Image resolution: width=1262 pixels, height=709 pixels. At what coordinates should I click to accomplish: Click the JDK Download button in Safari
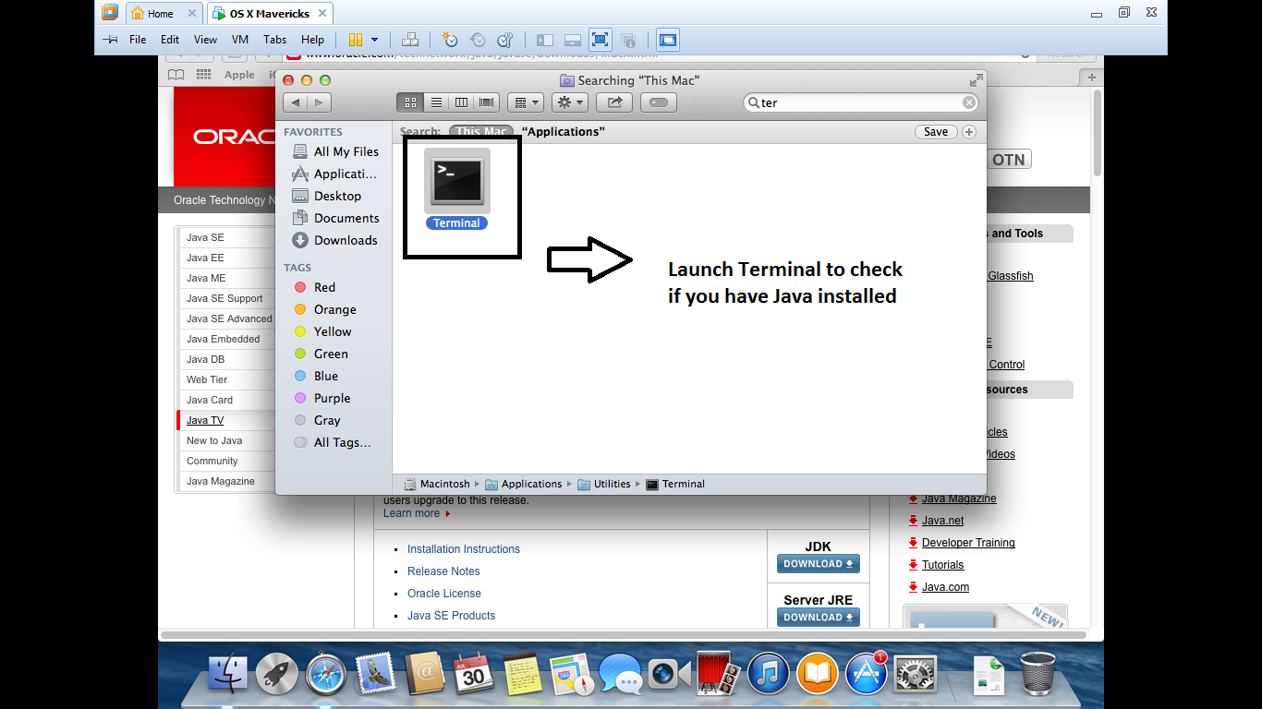point(819,564)
